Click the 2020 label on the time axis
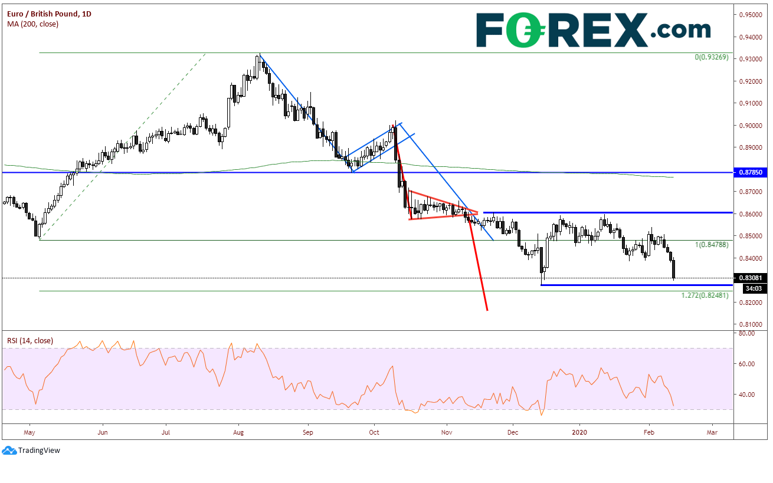Image resolution: width=773 pixels, height=483 pixels. click(580, 432)
